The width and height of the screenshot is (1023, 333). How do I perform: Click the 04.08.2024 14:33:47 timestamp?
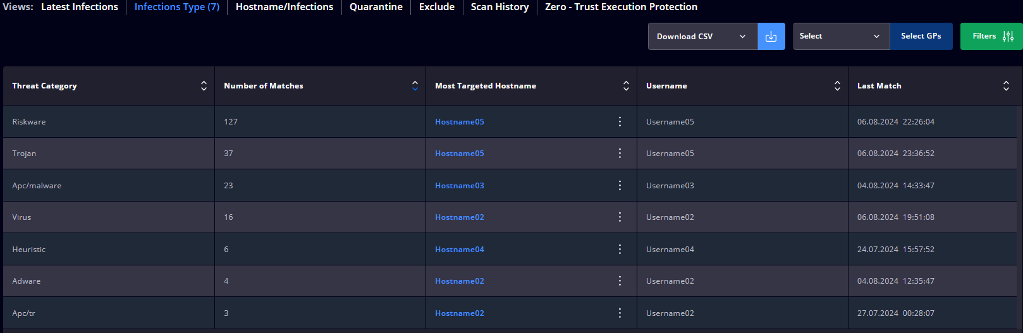click(896, 186)
